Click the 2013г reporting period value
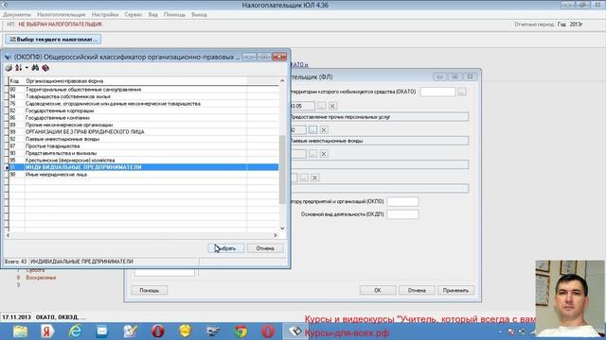Screen dimensions: 606x340 [576, 25]
